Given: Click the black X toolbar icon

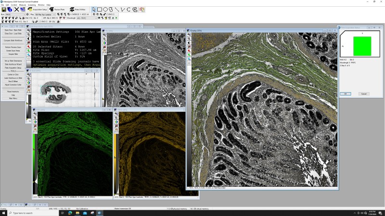Looking at the screenshot, I should pos(16,10).
